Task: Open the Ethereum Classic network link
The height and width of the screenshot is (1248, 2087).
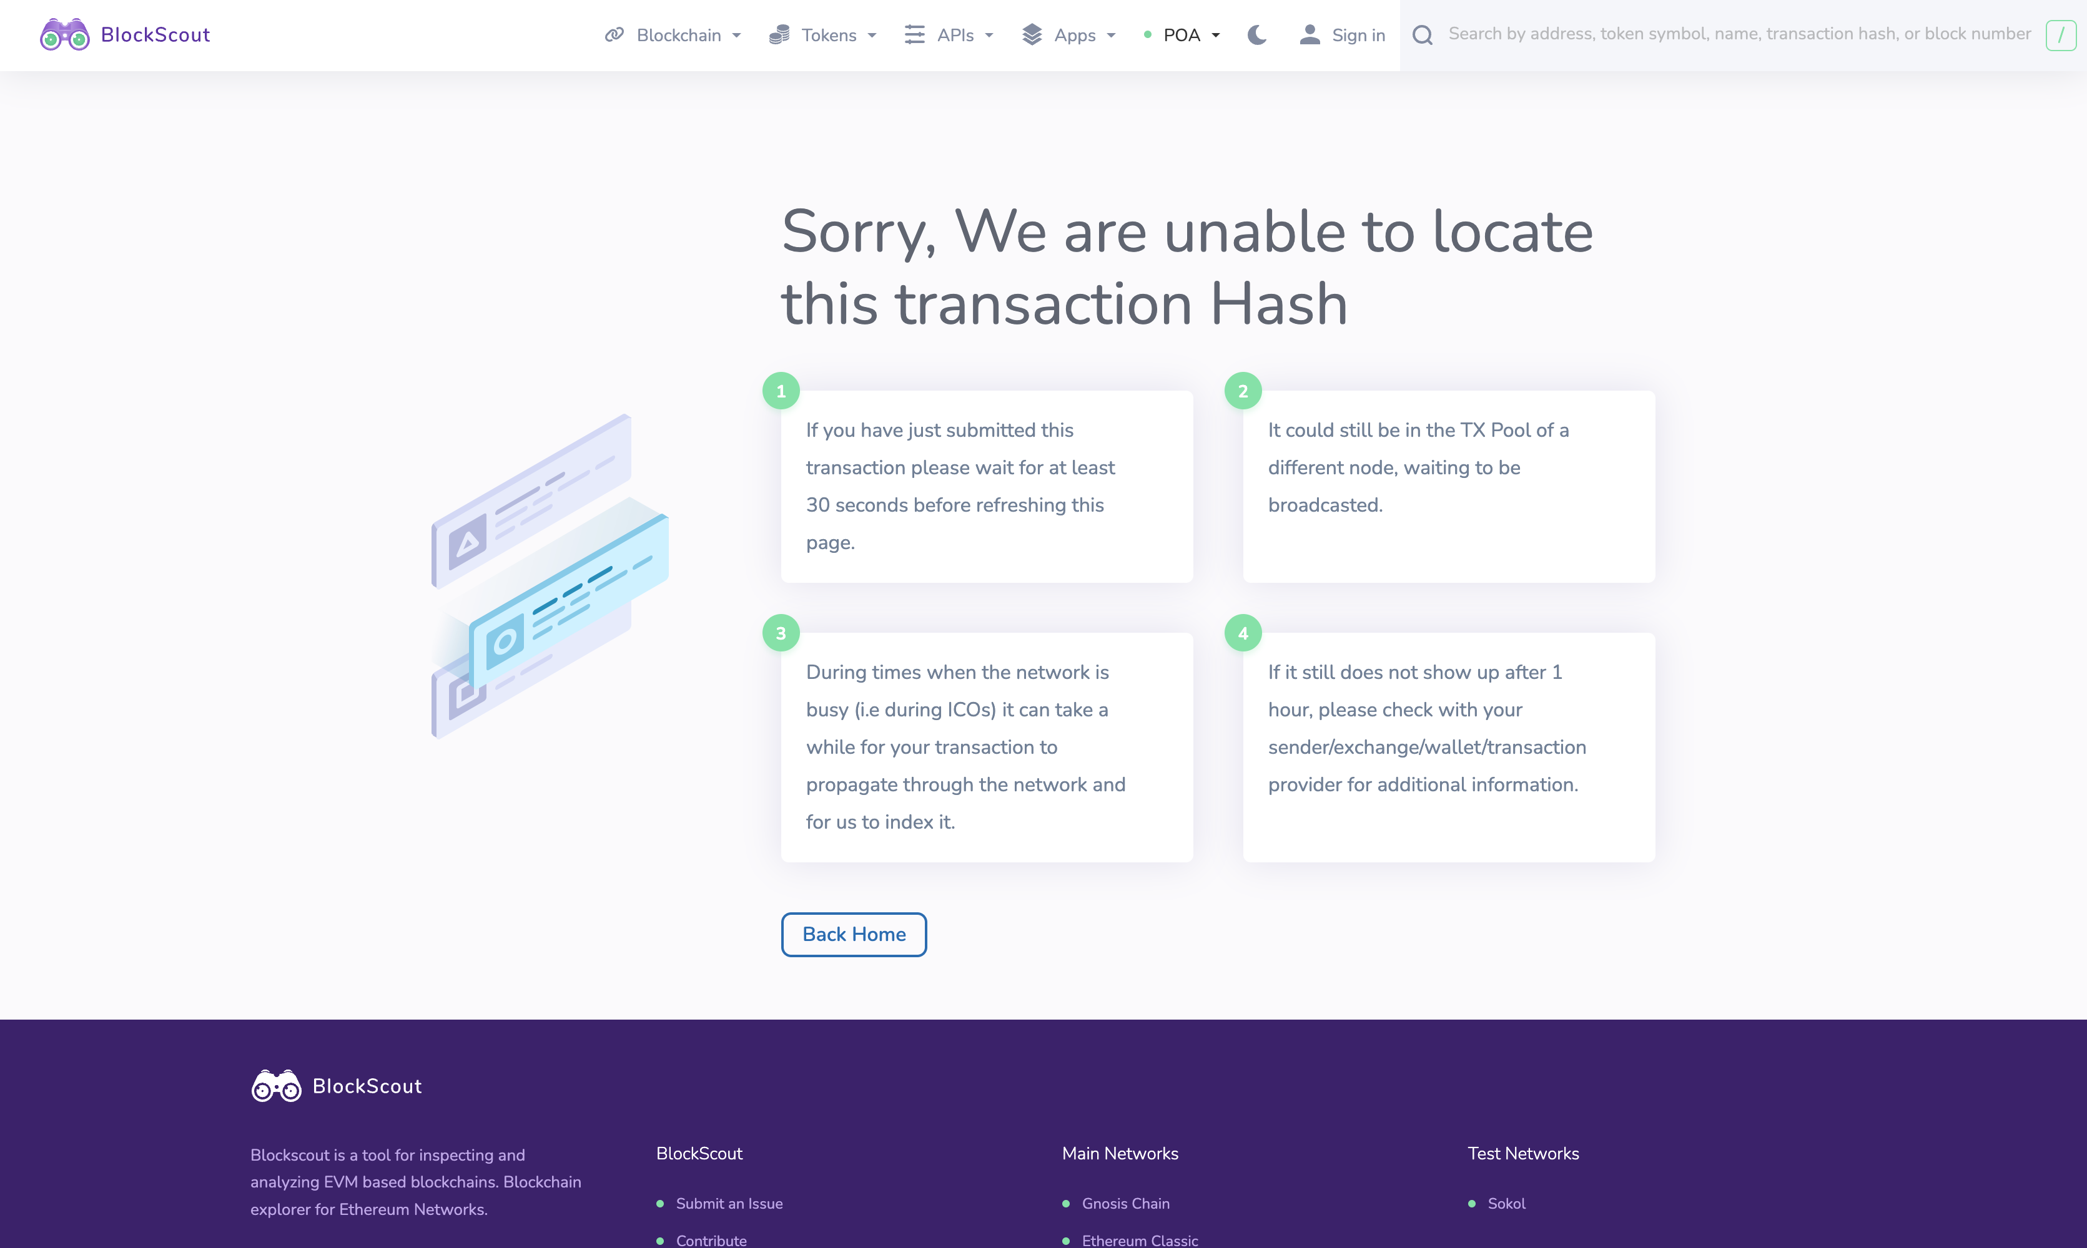Action: pyautogui.click(x=1140, y=1241)
